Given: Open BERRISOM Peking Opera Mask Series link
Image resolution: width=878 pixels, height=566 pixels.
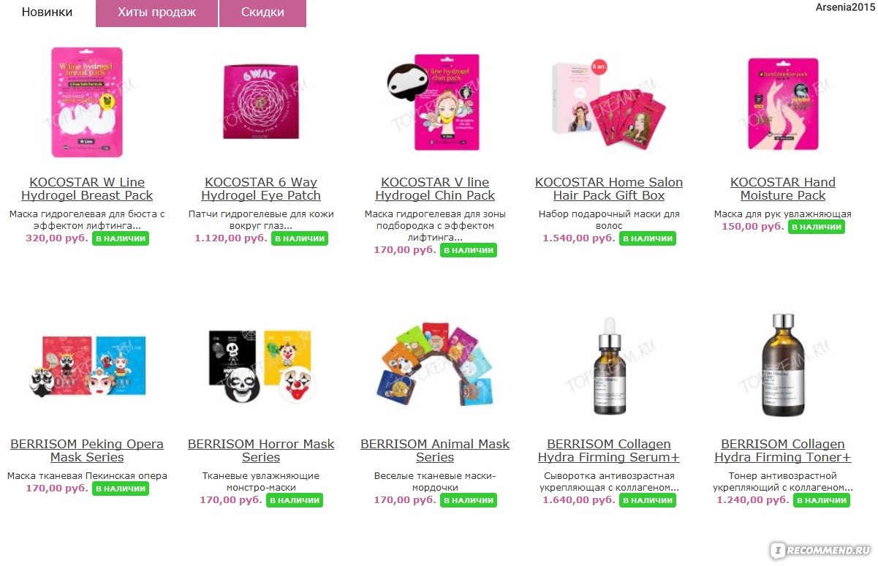Looking at the screenshot, I should click(87, 450).
